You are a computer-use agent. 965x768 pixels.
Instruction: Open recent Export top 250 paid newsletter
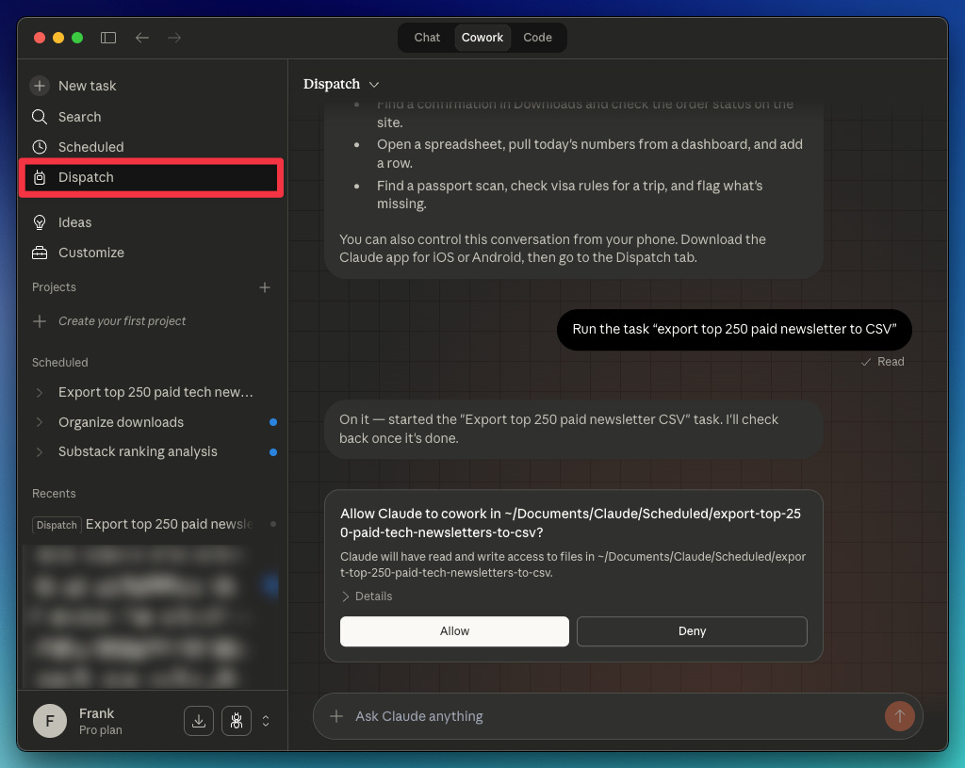[x=170, y=524]
